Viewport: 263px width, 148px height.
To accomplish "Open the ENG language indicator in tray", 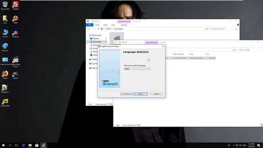I will tap(245, 145).
